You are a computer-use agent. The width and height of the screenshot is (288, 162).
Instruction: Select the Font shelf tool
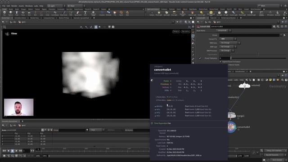pyautogui.click(x=85, y=13)
